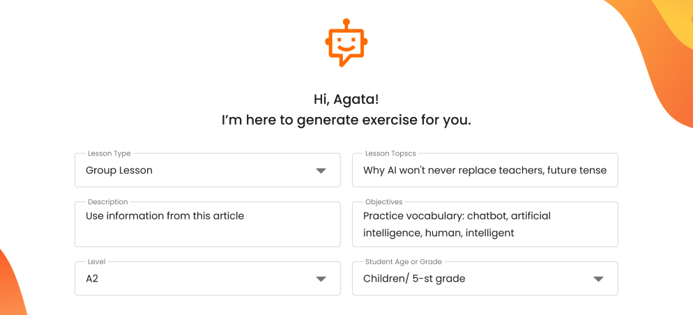Screen dimensions: 693x315
Task: Click the Lesson Type field label
Action: click(109, 153)
